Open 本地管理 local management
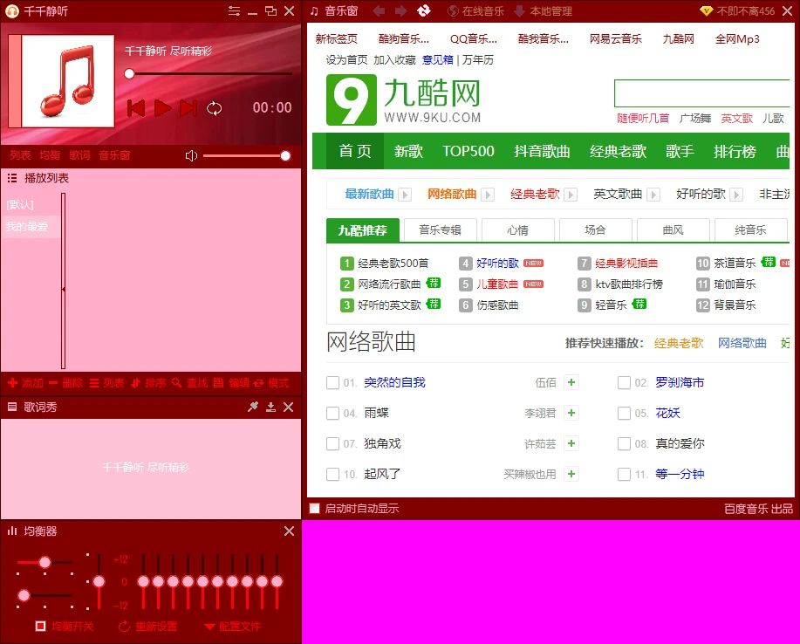 pyautogui.click(x=544, y=11)
